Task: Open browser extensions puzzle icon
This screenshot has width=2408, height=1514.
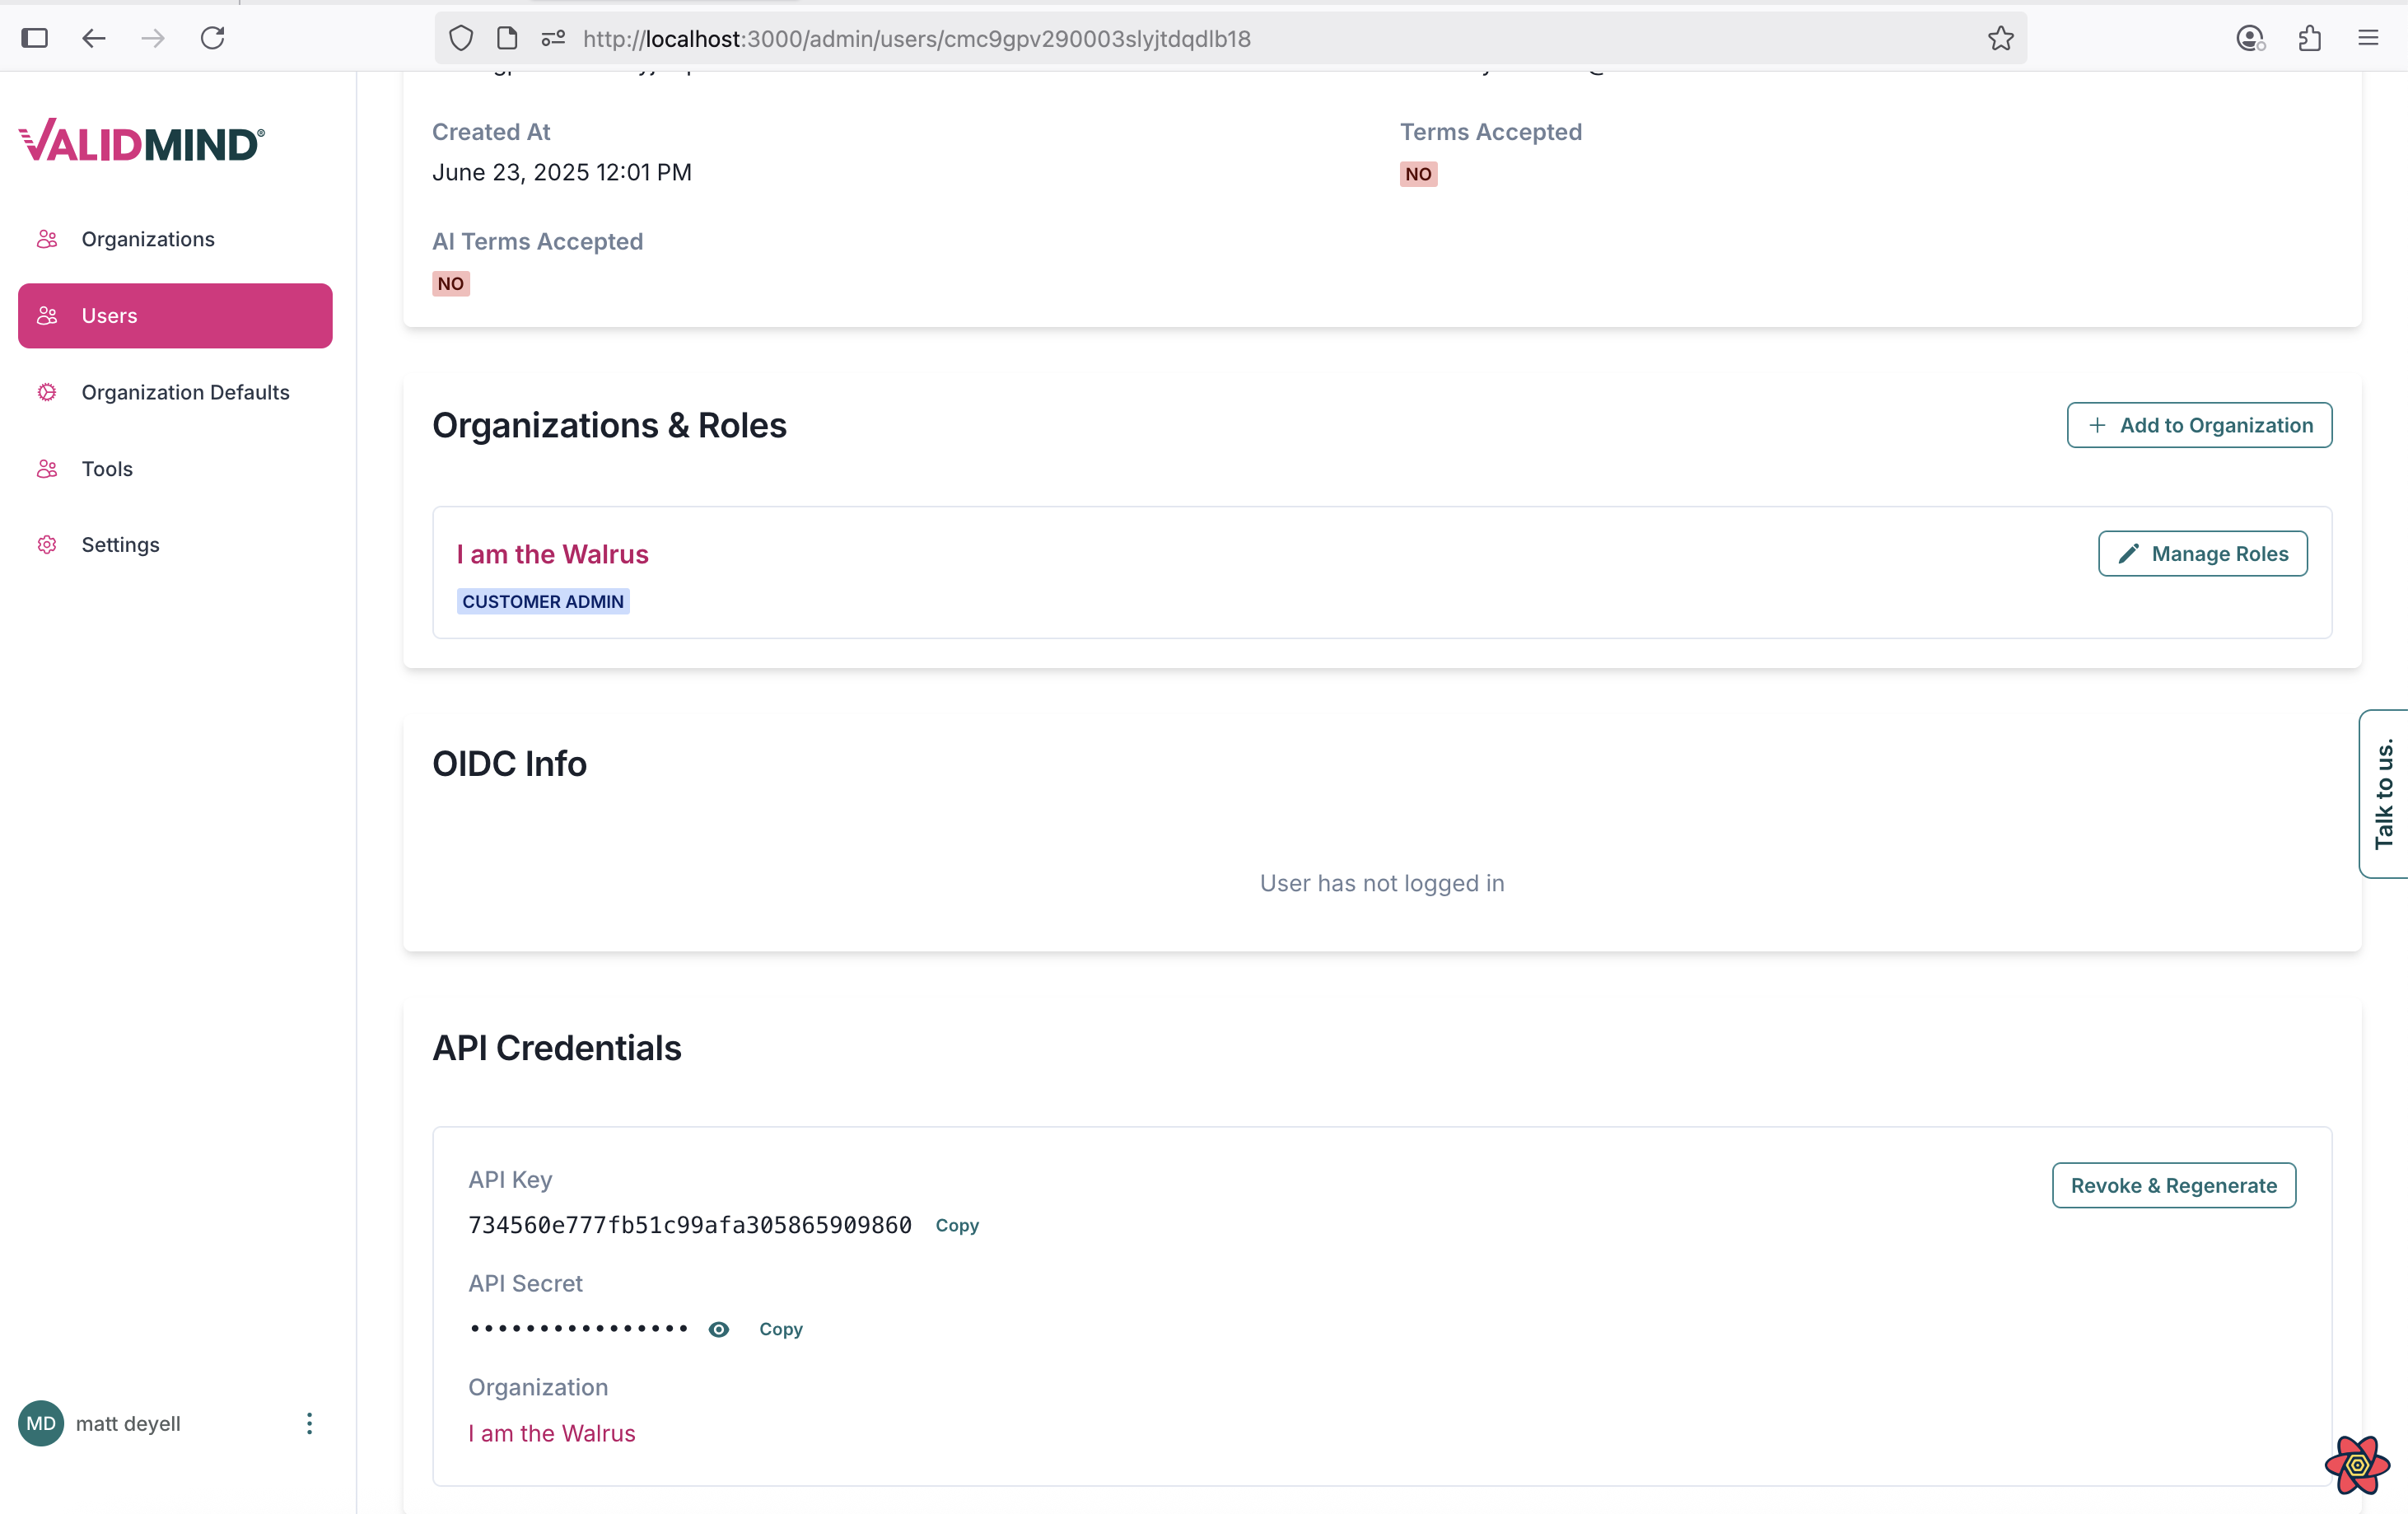Action: pos(2309,38)
